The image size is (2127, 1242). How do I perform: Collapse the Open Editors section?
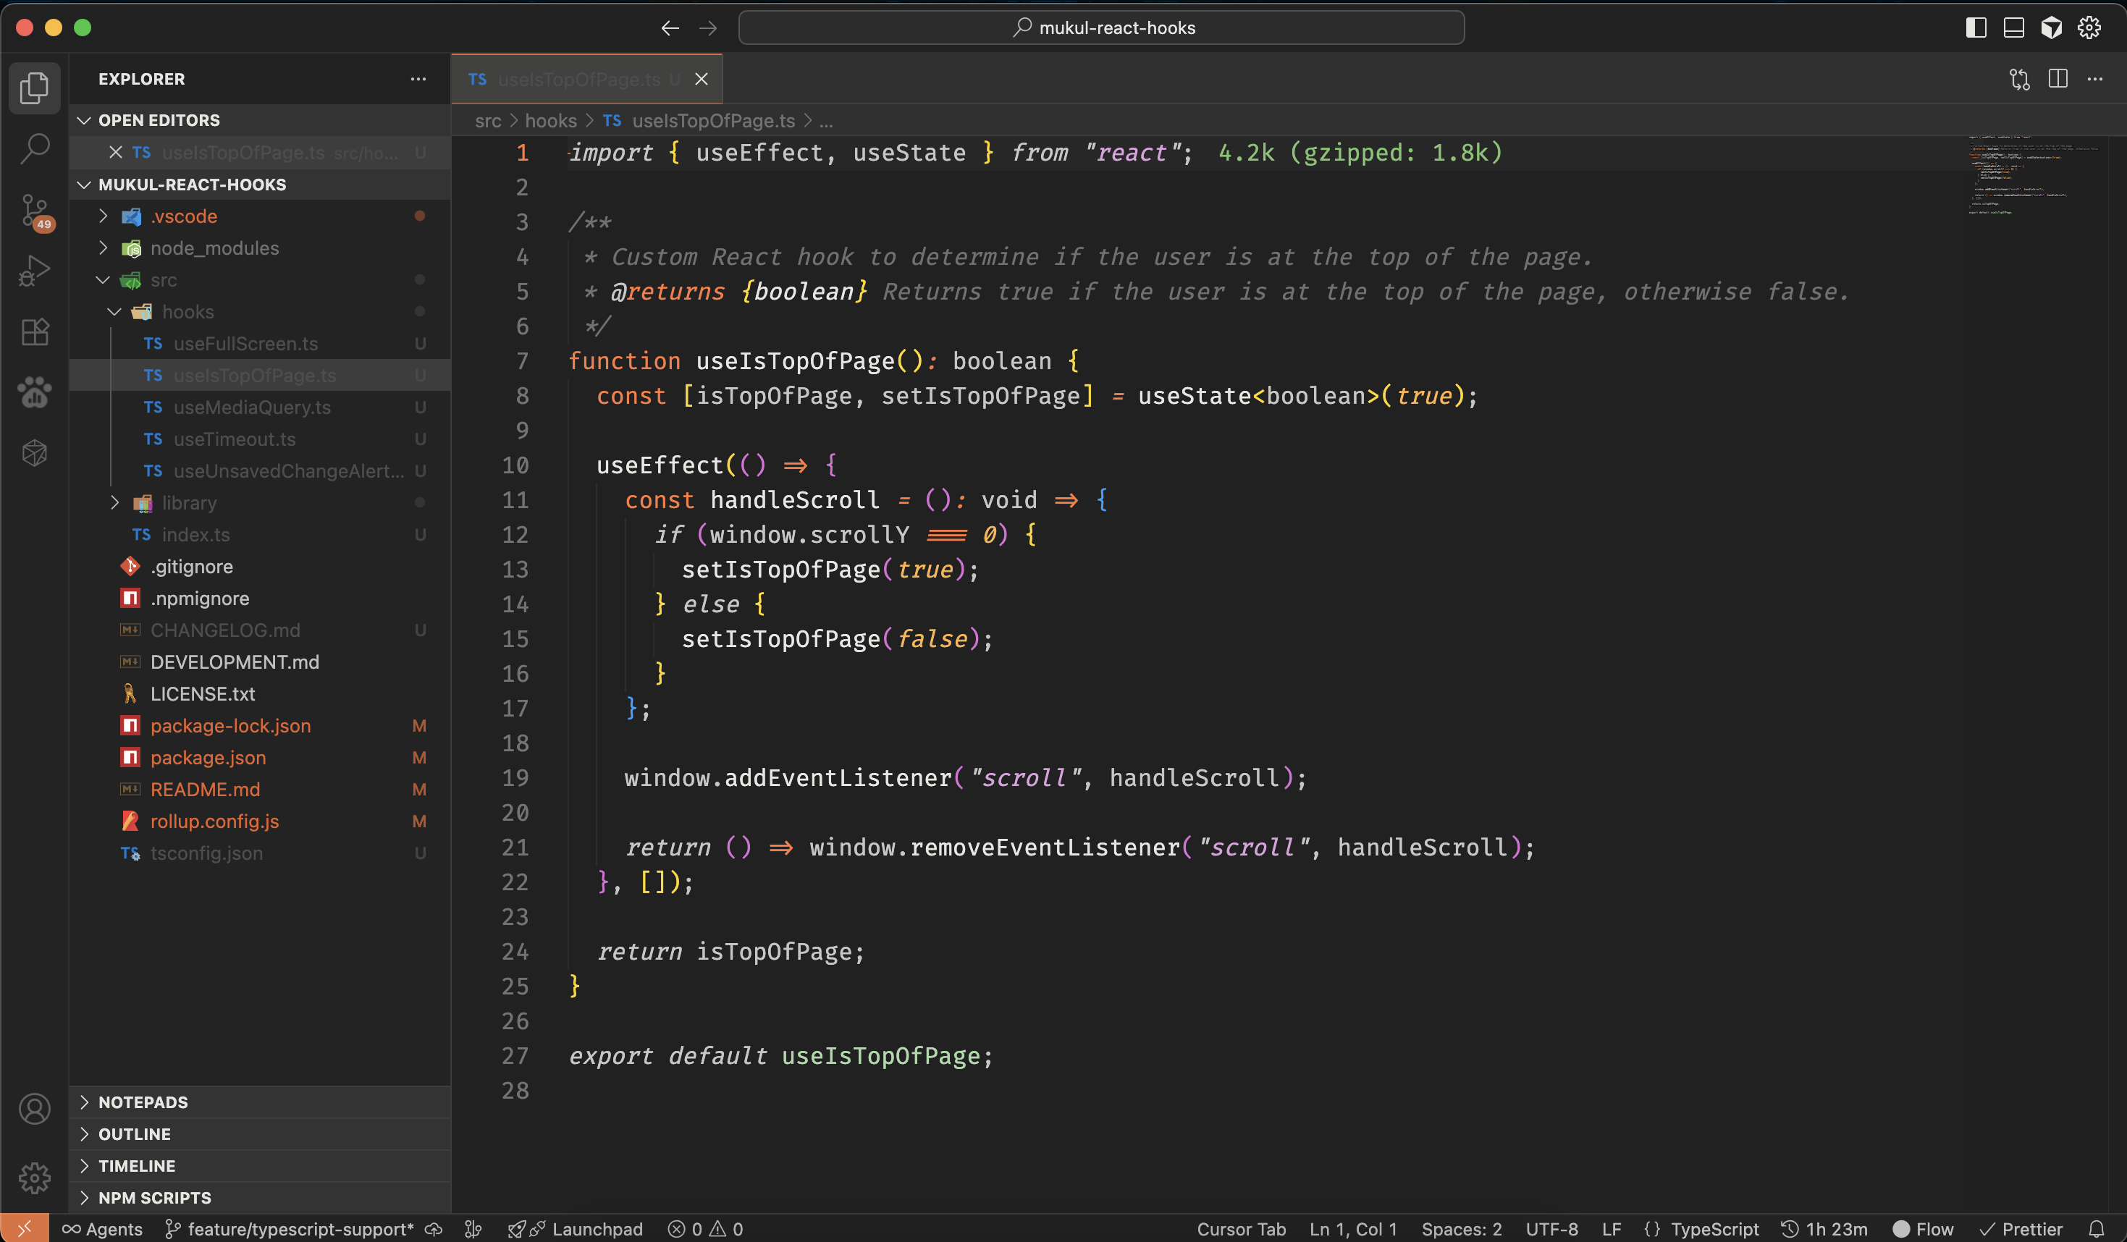[x=260, y=120]
